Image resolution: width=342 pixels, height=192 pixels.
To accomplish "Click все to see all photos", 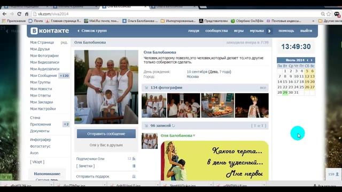I will [263, 87].
